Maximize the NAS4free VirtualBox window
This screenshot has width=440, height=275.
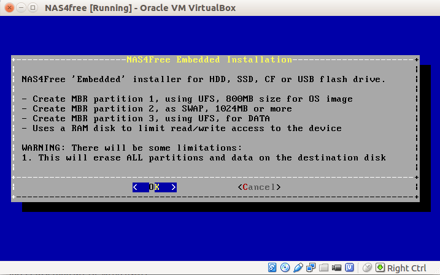[33, 7]
